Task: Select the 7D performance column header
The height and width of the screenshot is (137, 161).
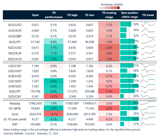Action: tap(53, 15)
